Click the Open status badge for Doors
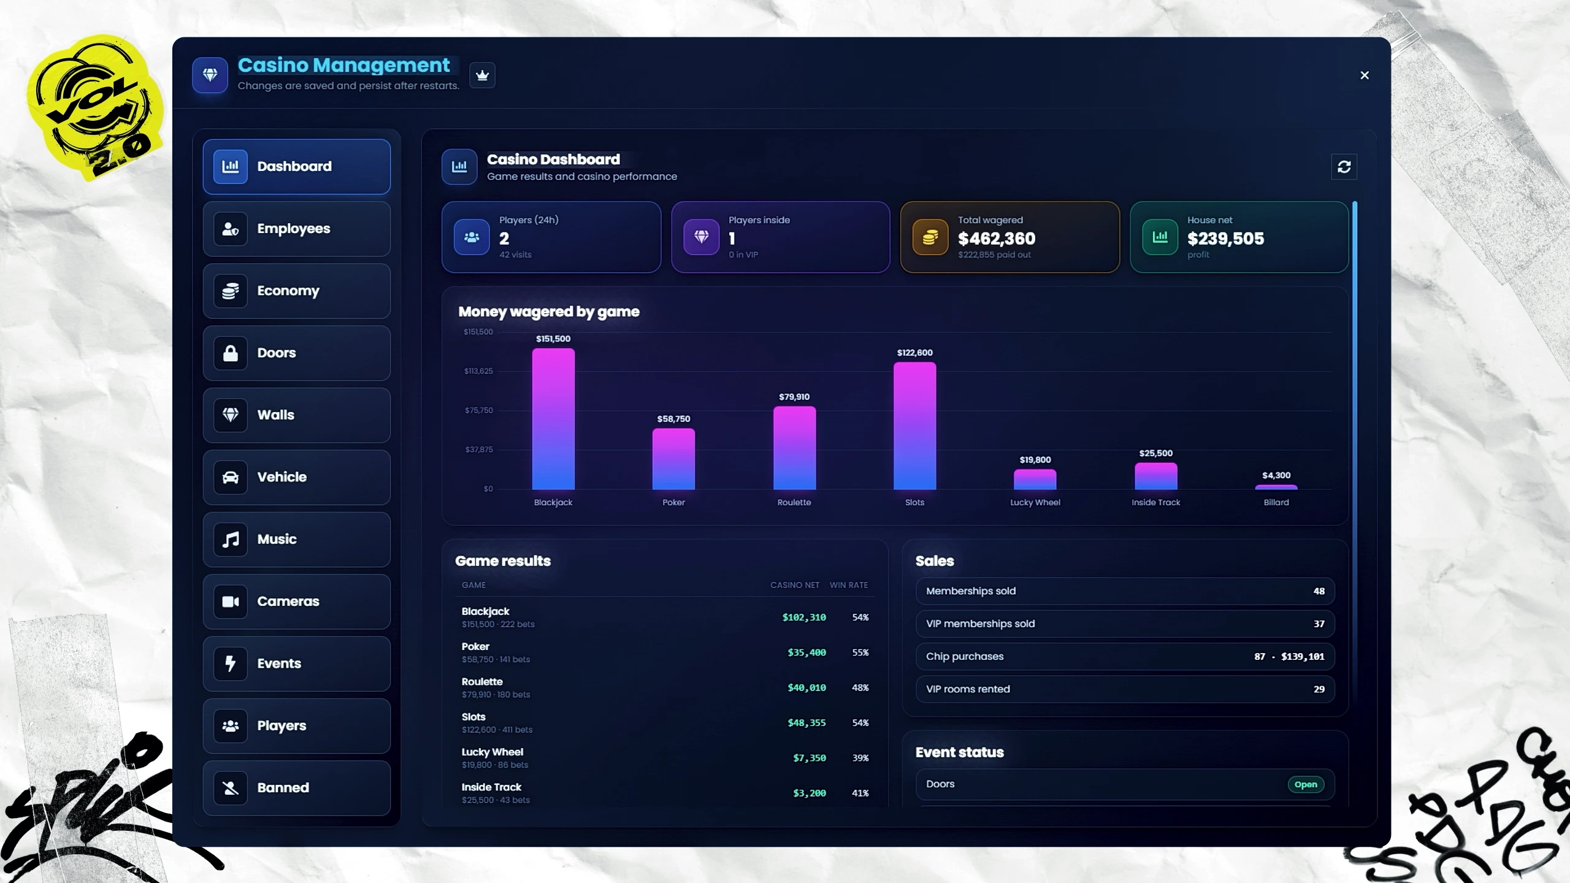 [x=1306, y=784]
